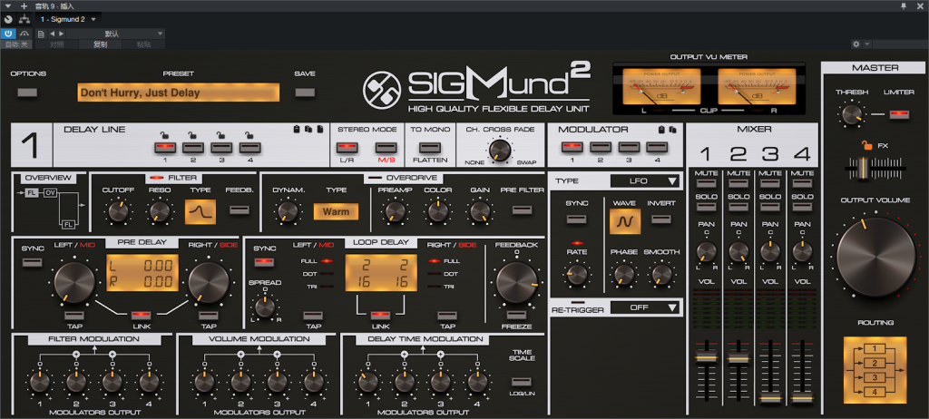Image resolution: width=929 pixels, height=419 pixels.
Task: Click the round knob icon in host toolbar
Action: [7, 19]
